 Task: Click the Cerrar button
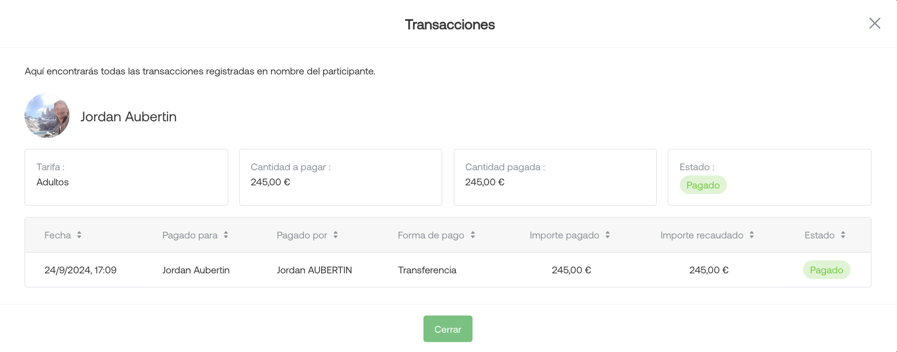tap(448, 329)
